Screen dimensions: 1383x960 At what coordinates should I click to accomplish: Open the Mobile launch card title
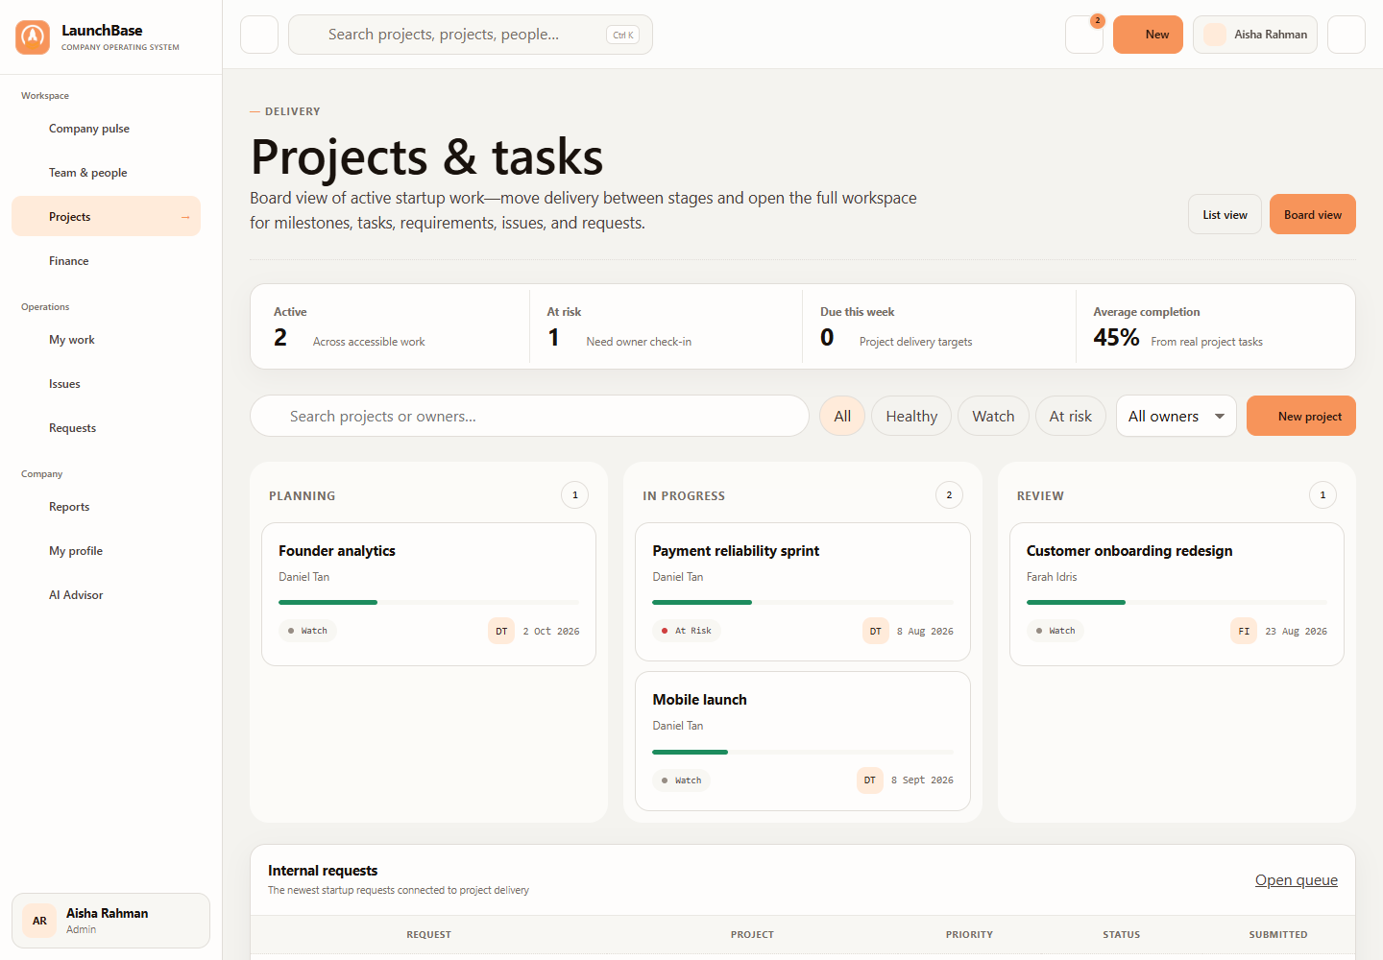(699, 700)
